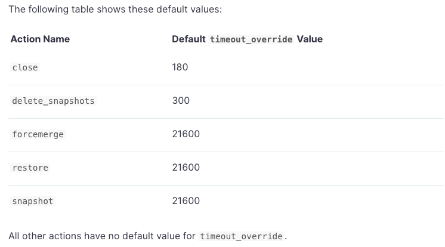The height and width of the screenshot is (247, 445).
Task: Click the restore action name
Action: pyautogui.click(x=30, y=168)
